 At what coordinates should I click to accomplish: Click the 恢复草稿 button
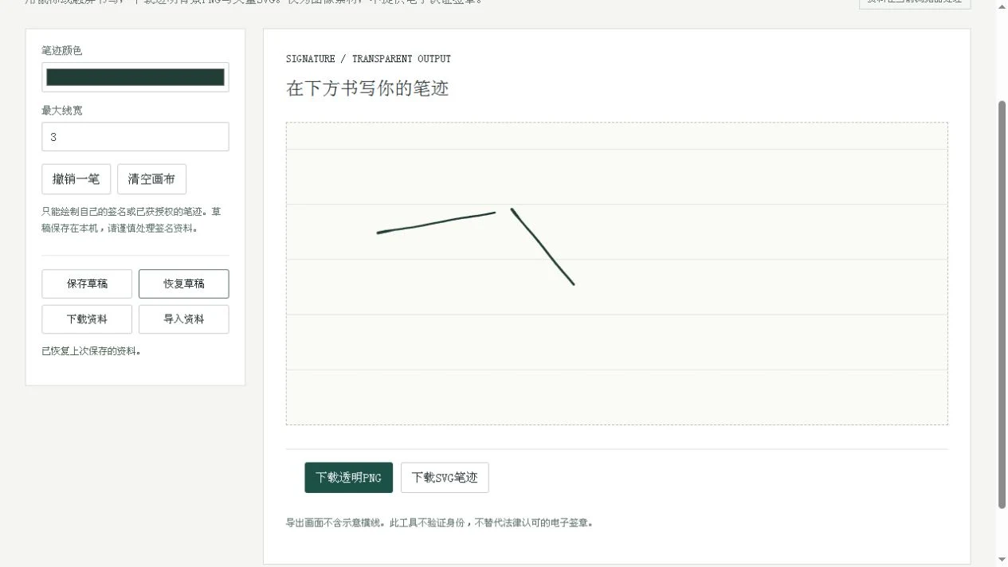184,283
